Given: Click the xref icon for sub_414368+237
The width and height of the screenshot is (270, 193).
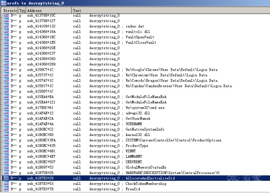Looking at the screenshot, I should (x=6, y=54).
